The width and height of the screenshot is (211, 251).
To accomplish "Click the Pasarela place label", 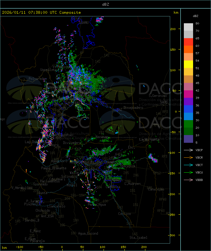I will pos(37,241).
